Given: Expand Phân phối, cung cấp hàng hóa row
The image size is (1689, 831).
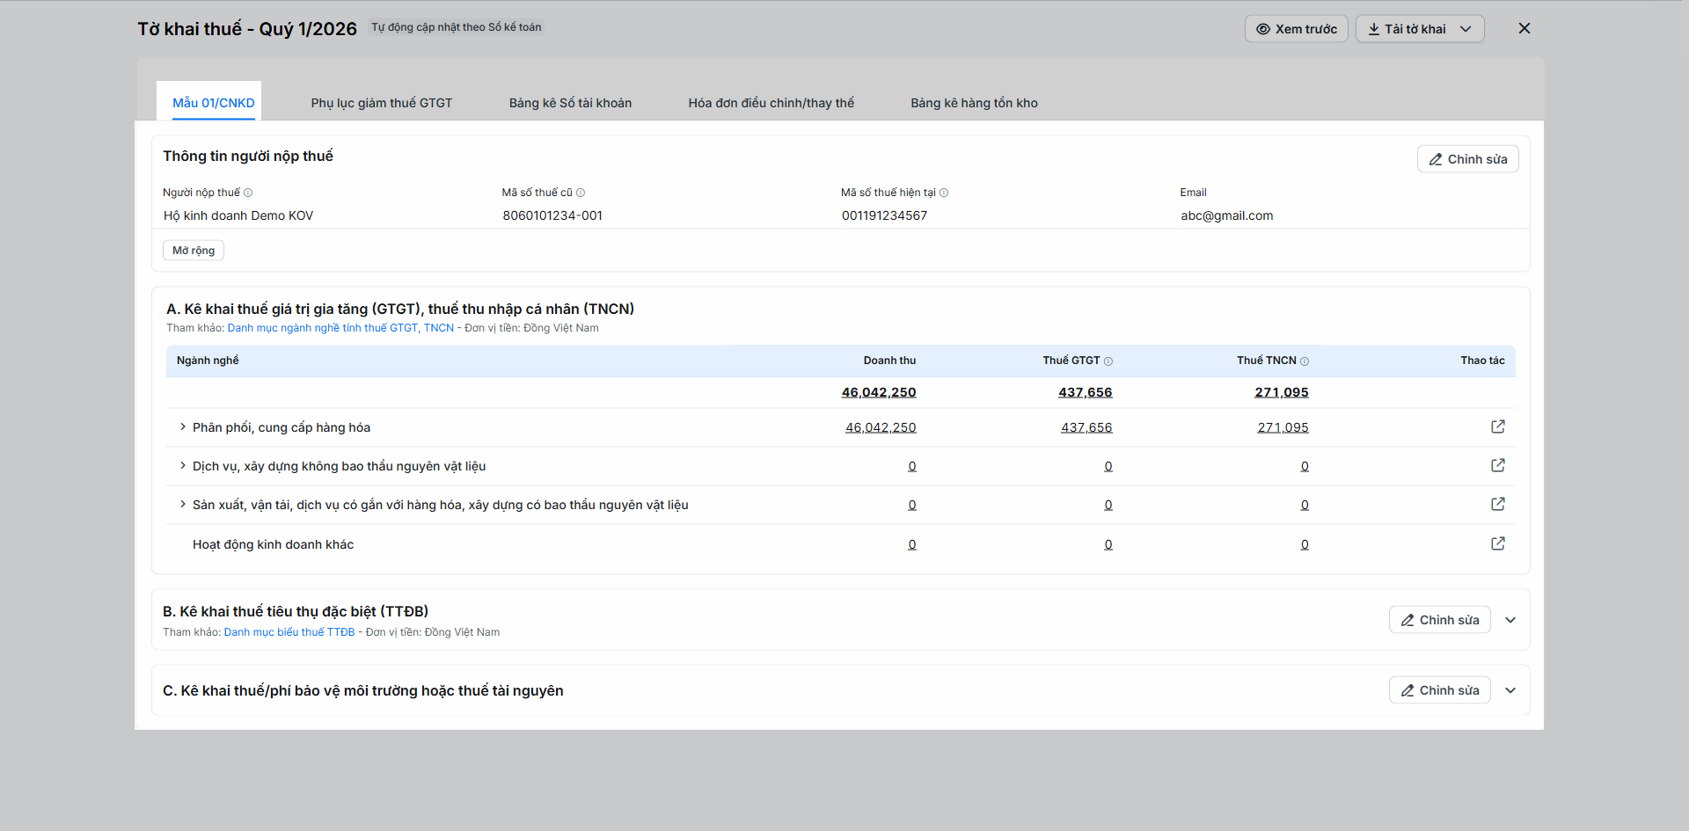Looking at the screenshot, I should coord(183,427).
